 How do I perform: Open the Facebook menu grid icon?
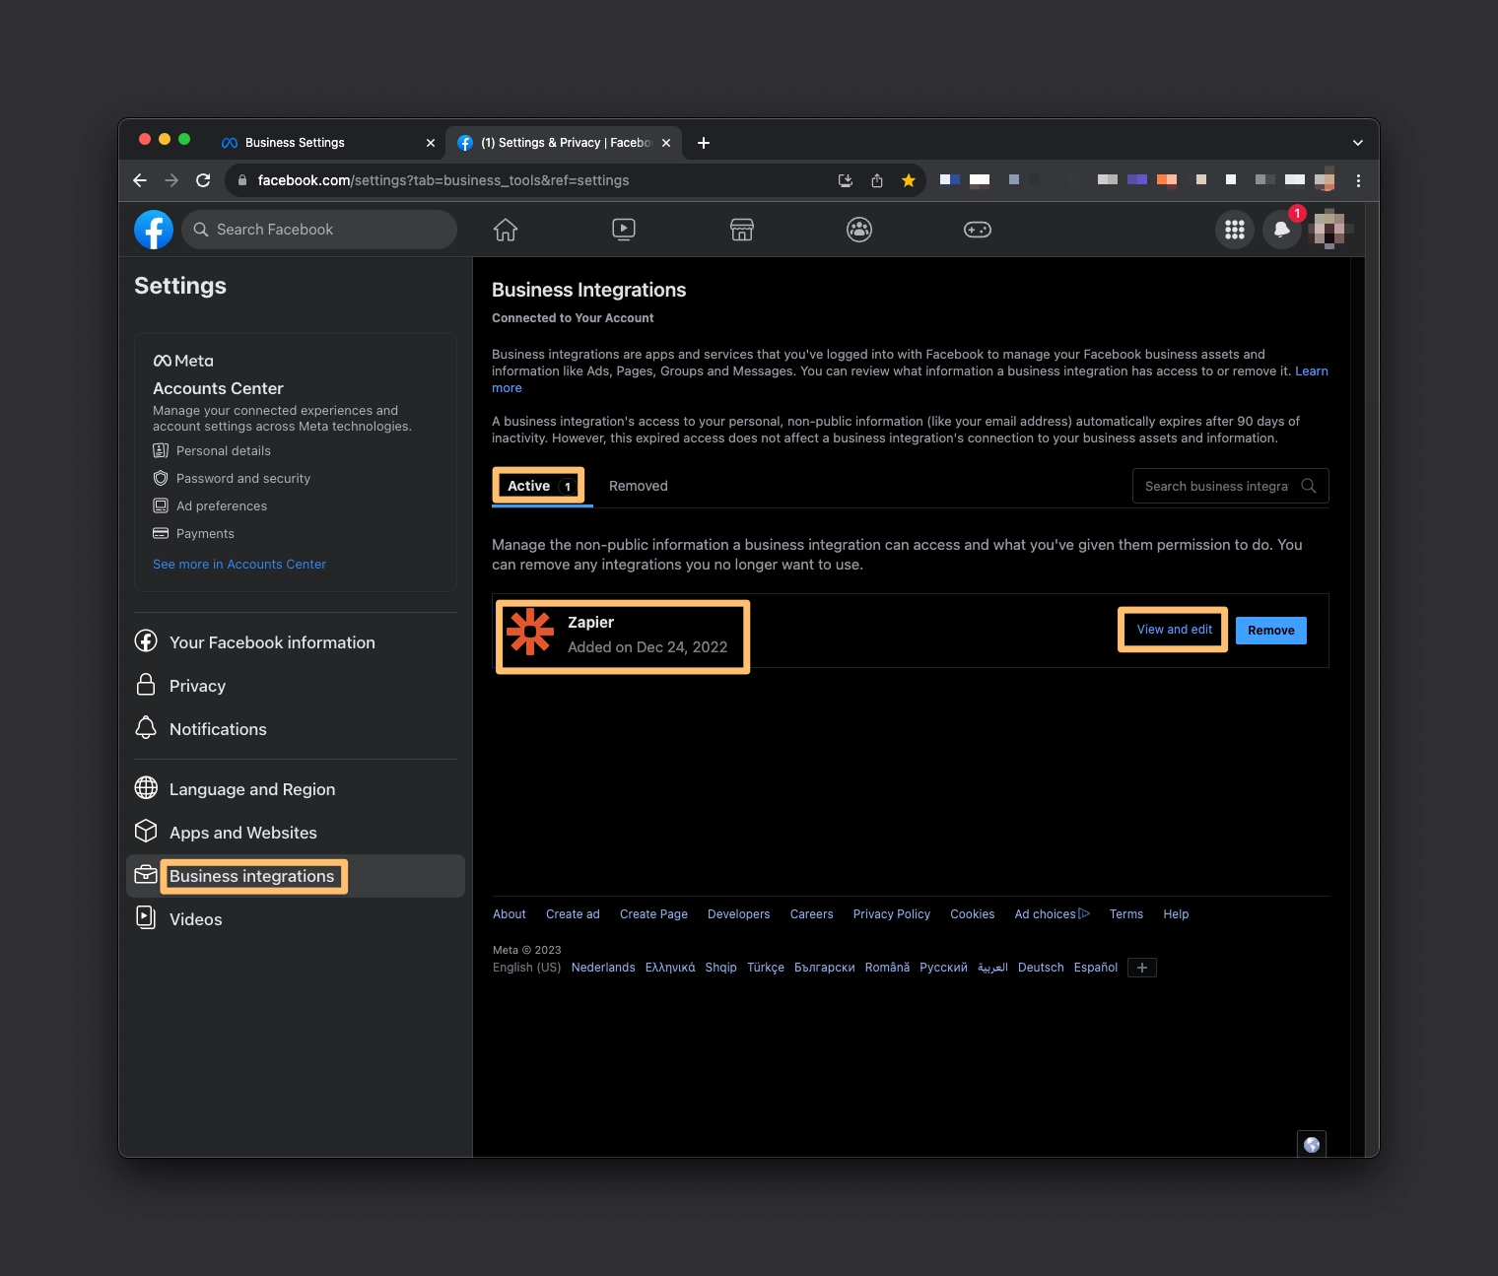click(1235, 230)
